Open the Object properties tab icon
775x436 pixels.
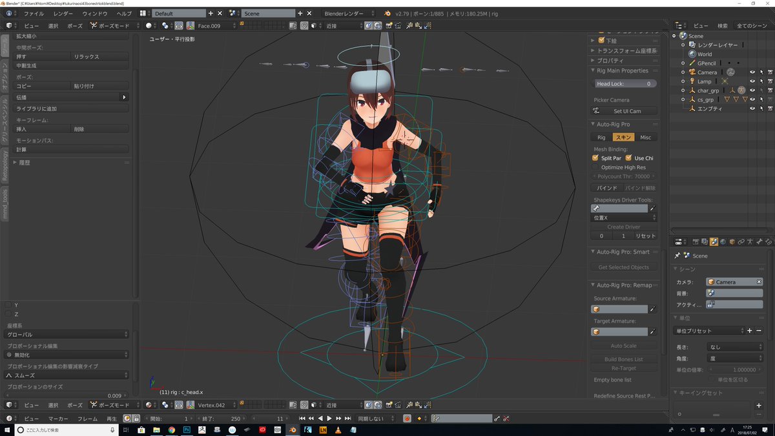coord(732,242)
